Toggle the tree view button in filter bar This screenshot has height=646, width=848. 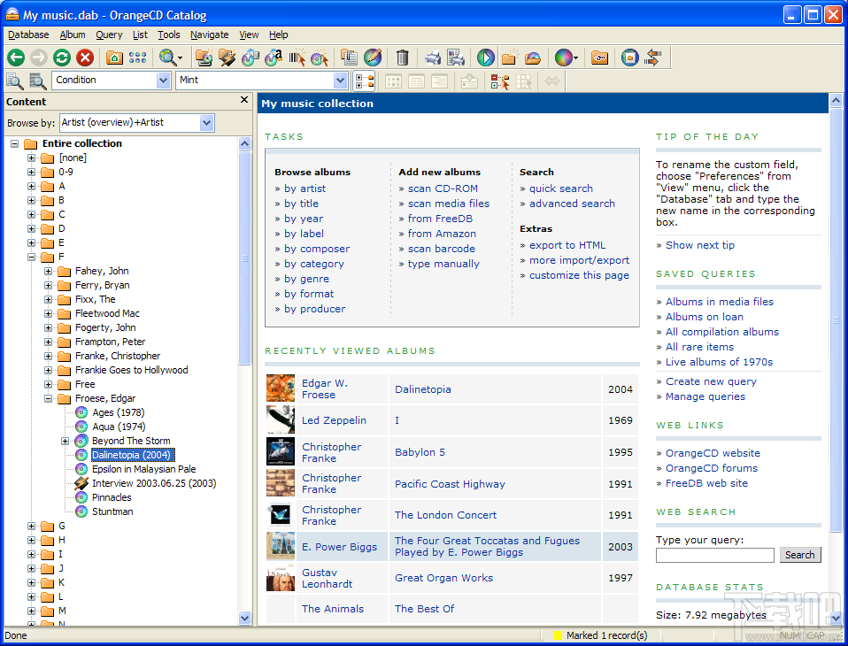(364, 81)
